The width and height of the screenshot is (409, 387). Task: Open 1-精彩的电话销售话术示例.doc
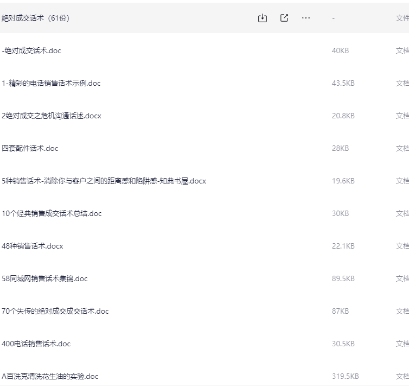pyautogui.click(x=51, y=83)
